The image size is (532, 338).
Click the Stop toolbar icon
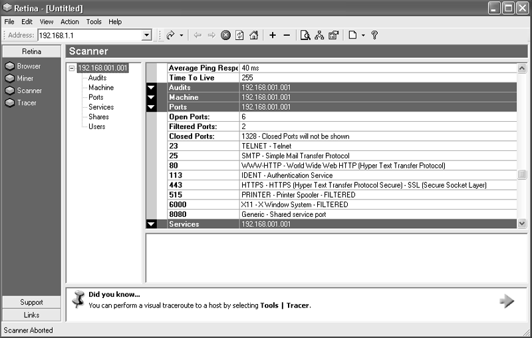(x=225, y=35)
